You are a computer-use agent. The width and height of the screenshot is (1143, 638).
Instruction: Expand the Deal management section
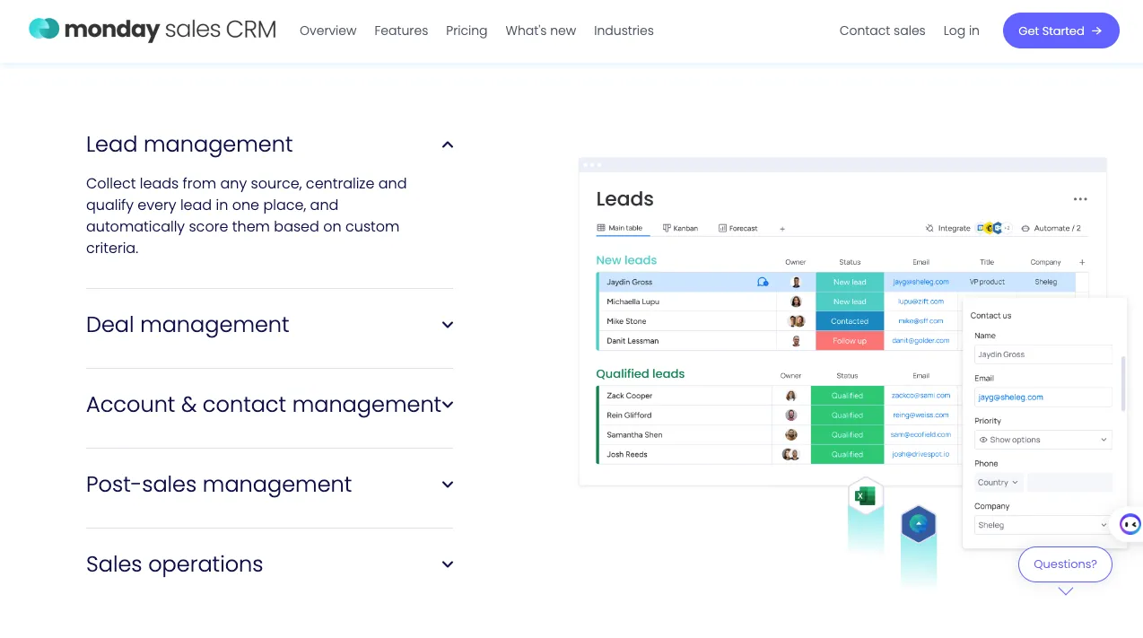point(448,325)
